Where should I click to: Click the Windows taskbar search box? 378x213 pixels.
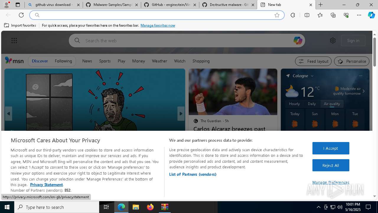(57, 207)
